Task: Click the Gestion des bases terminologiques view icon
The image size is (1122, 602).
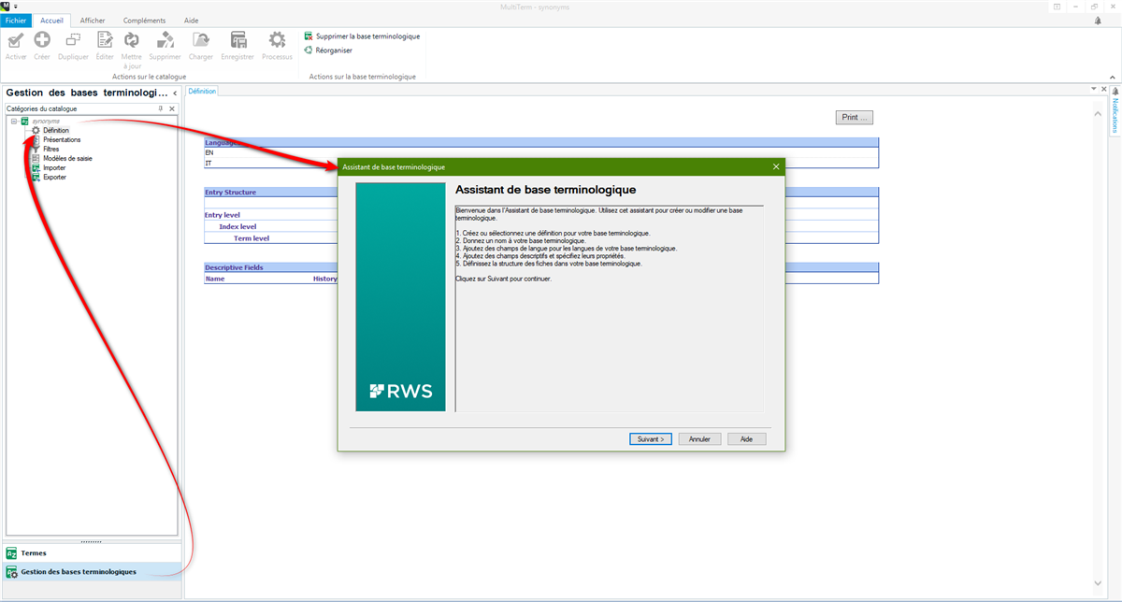Action: [x=12, y=572]
